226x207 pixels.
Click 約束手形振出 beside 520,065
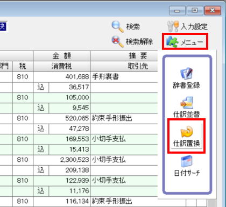[x=124, y=118]
